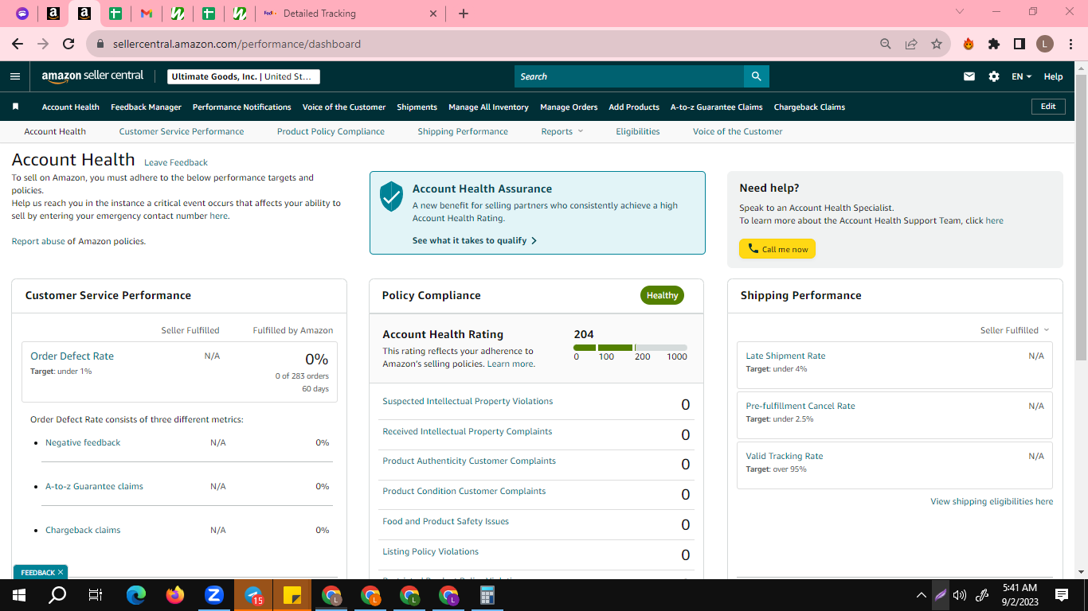The height and width of the screenshot is (611, 1088).
Task: Open the Chrome tab search chevron
Action: pos(960,12)
